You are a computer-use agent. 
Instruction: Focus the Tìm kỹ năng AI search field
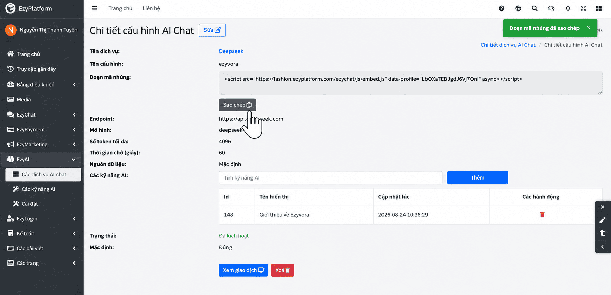coord(331,177)
